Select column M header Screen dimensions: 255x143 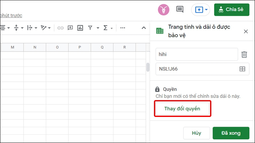click(12, 47)
